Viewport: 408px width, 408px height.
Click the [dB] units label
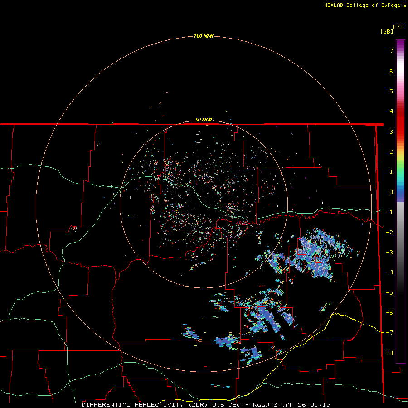(x=387, y=32)
